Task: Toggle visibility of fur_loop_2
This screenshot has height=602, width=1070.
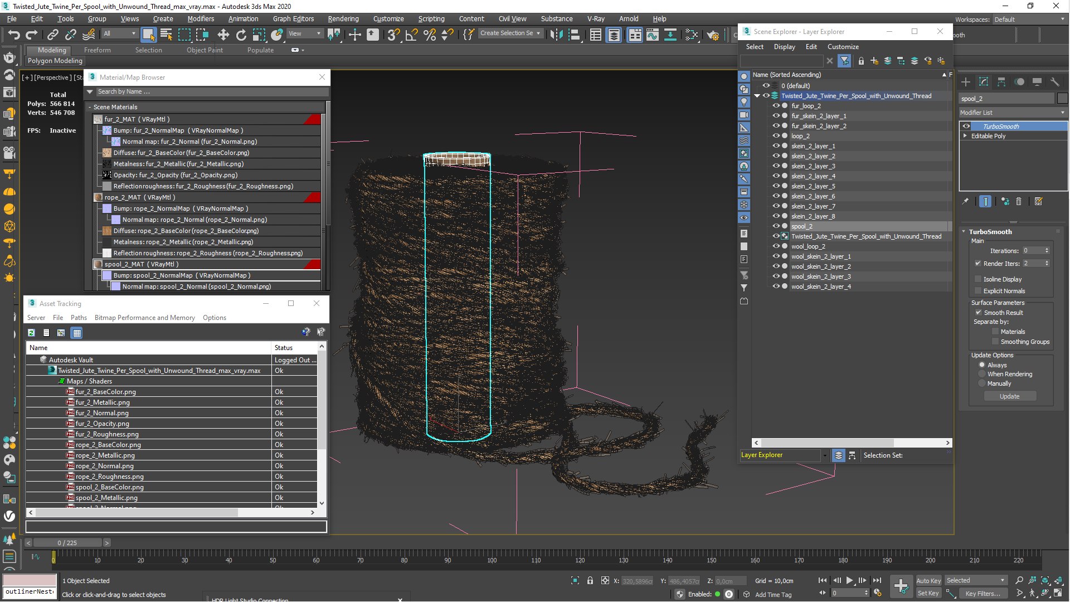Action: pyautogui.click(x=776, y=106)
